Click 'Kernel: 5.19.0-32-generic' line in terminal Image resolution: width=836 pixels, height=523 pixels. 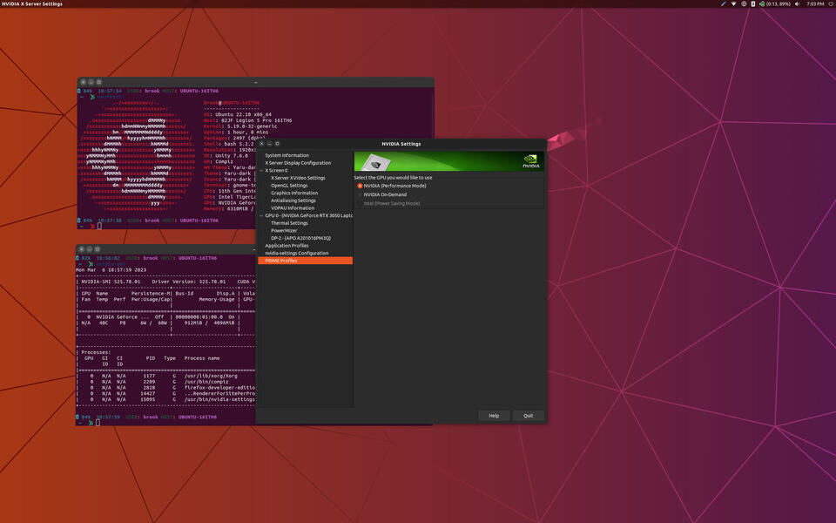[x=240, y=126]
